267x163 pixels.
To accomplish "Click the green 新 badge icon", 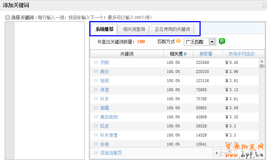I will 222,41.
